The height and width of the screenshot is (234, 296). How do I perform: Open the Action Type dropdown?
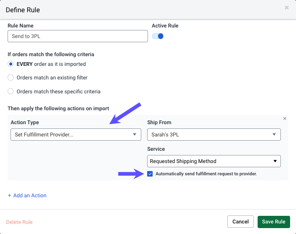pyautogui.click(x=75, y=135)
